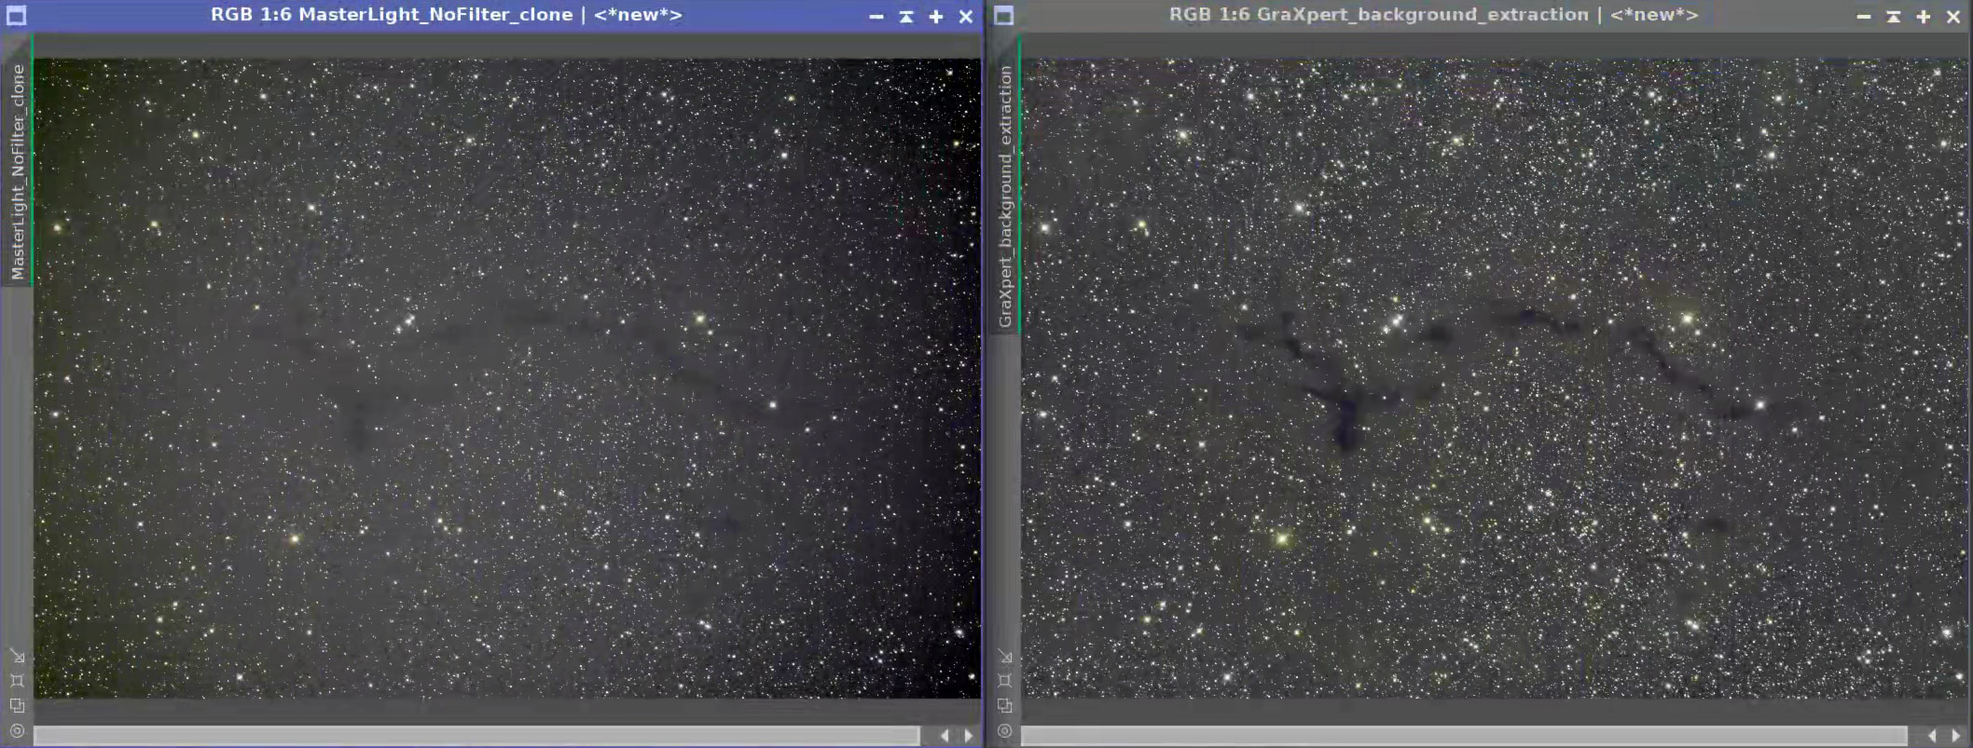Shade the MasterLight_NoFilter_clone window with up-arrow button
The height and width of the screenshot is (748, 1973).
906,17
